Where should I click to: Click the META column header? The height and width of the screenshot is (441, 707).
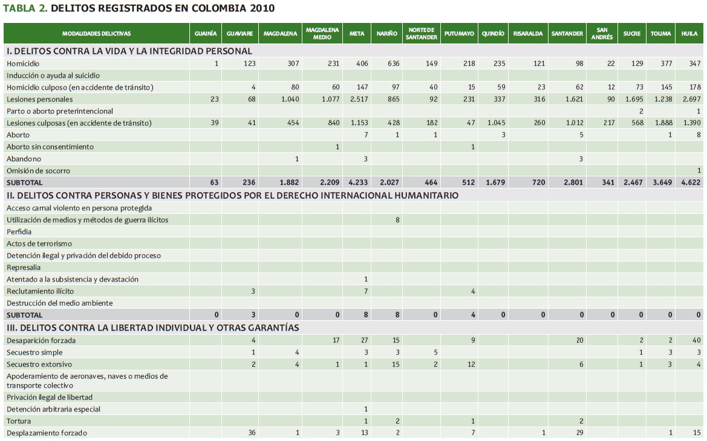[357, 34]
